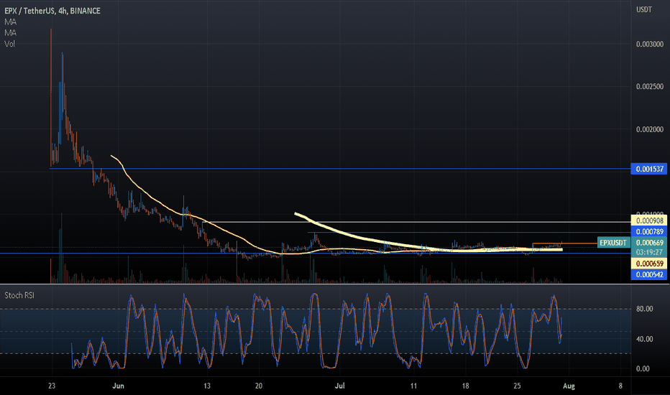Click the EPX / TetherUS chart title
The image size is (670, 395).
tap(52, 11)
